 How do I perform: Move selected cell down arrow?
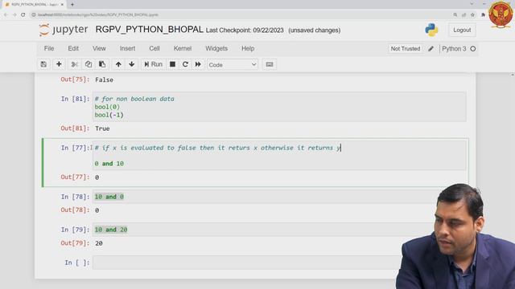[x=132, y=64]
